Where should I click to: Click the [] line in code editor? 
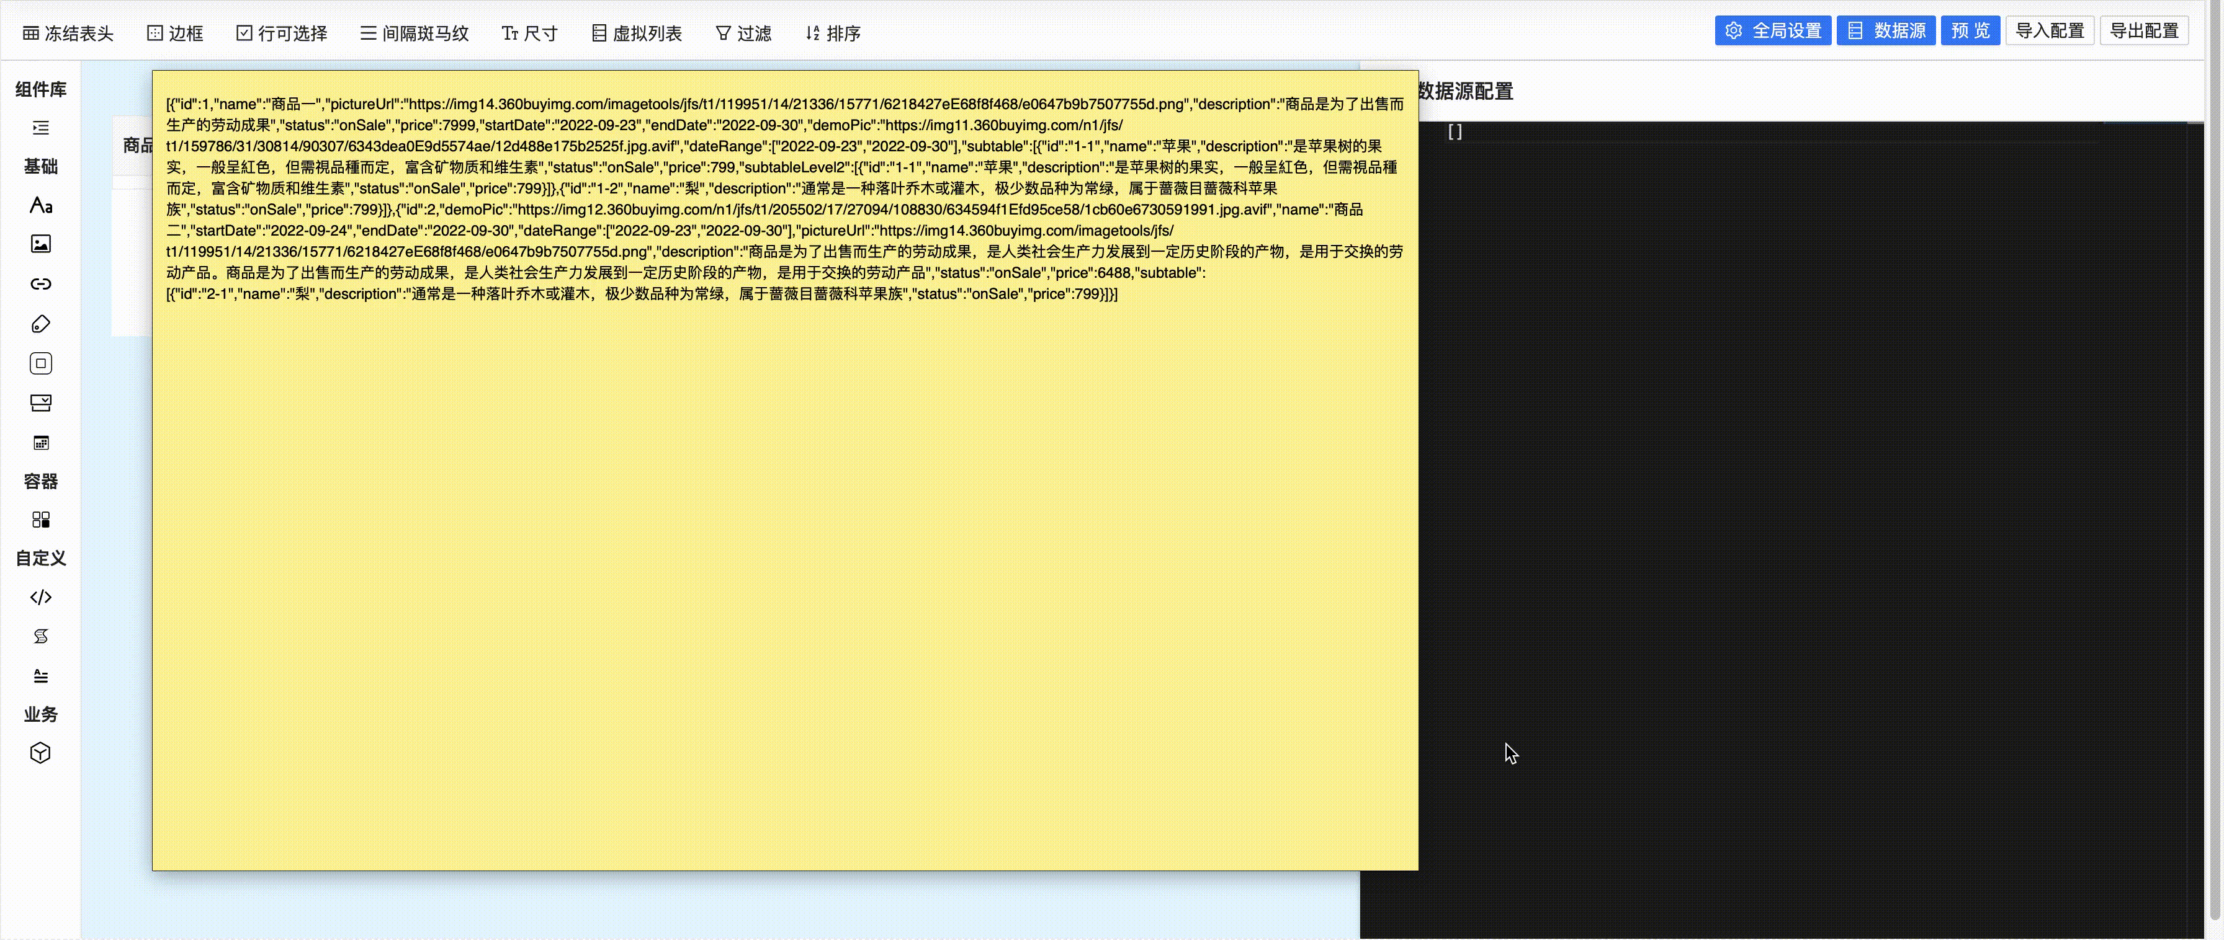[1455, 131]
